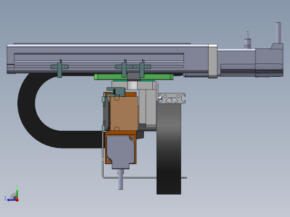Click the red origin ball of triad
The width and height of the screenshot is (290, 217).
17,200
